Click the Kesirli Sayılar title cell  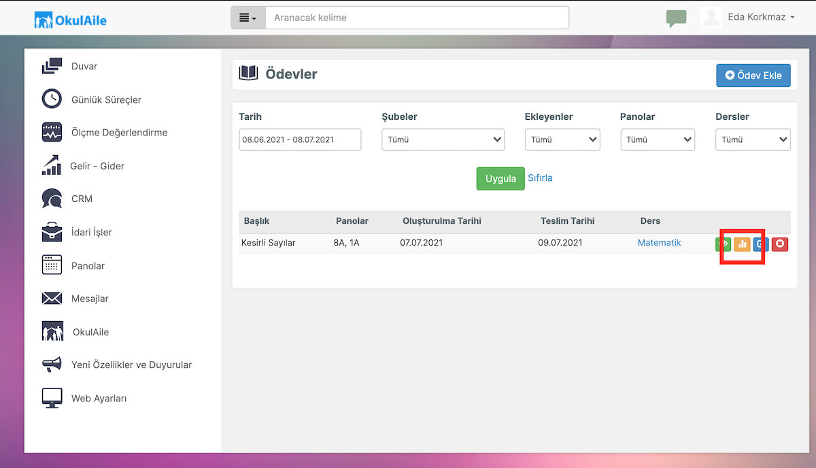[x=268, y=243]
